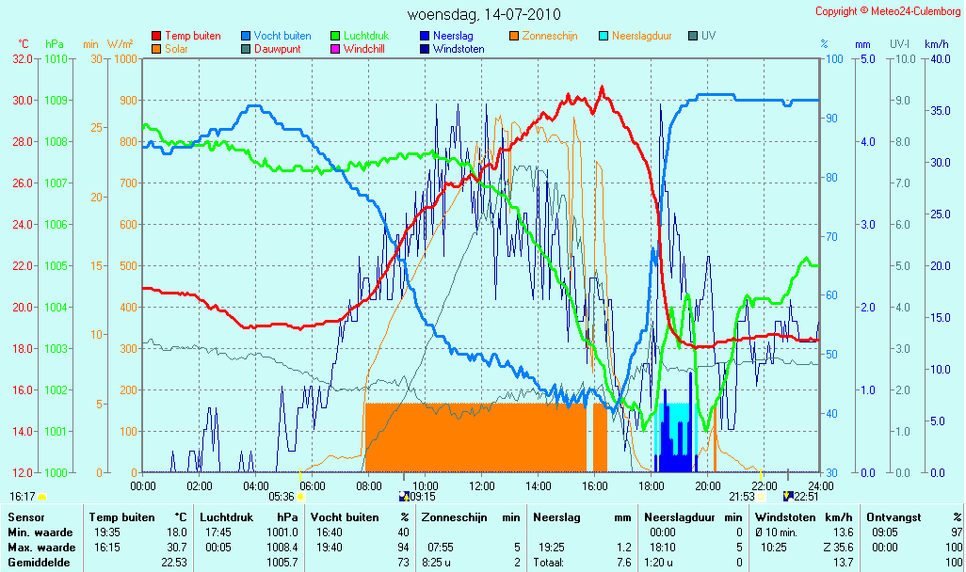Click the Zonneschijn legend label
966x572 pixels.
550,37
